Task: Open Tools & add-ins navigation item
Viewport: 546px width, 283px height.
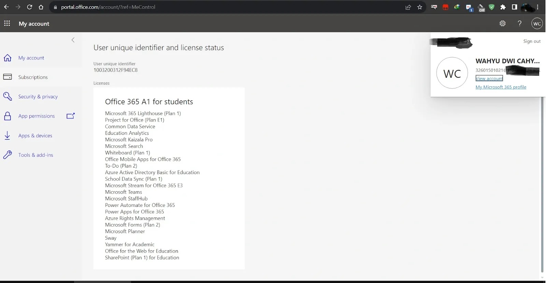Action: tap(35, 155)
